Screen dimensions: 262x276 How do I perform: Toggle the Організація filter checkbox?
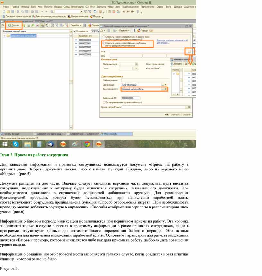click(75, 31)
